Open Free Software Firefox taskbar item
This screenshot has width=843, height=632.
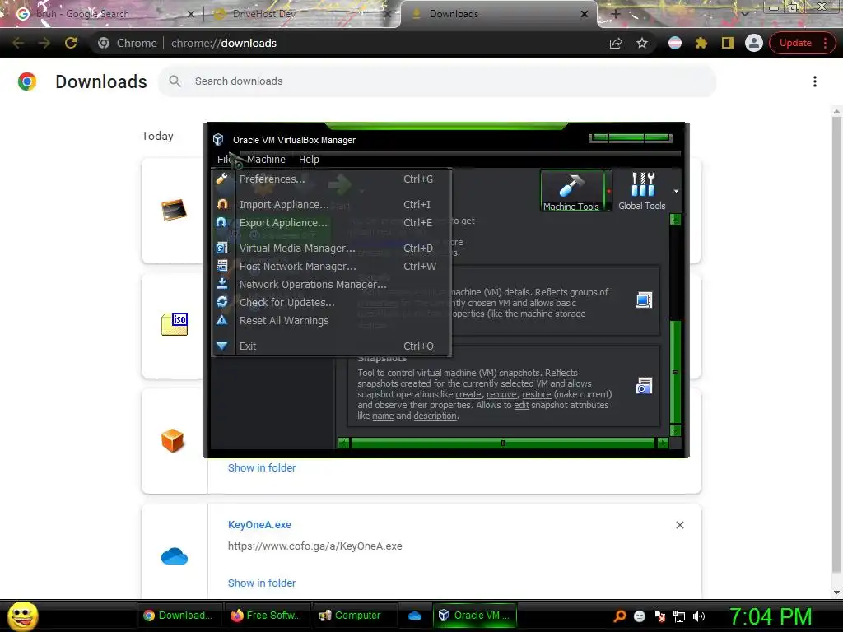(x=266, y=616)
